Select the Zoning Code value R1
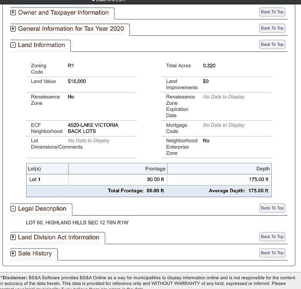301x289 pixels. click(x=71, y=66)
